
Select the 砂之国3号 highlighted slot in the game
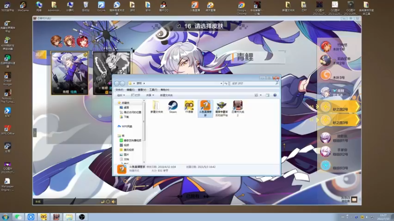click(x=338, y=120)
